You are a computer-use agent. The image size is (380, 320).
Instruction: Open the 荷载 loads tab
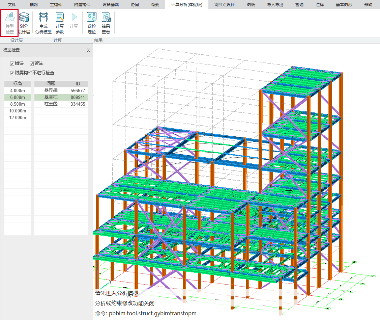click(x=155, y=5)
